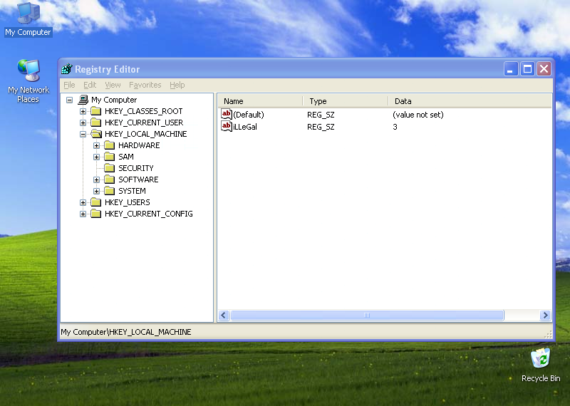Collapse the My Computer root node
570x406 pixels.
click(x=69, y=100)
